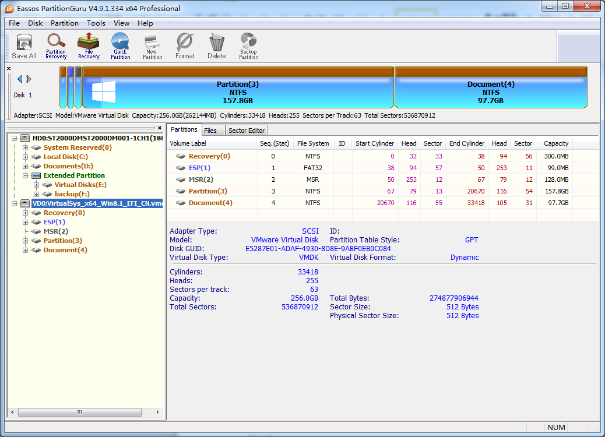Screen dimensions: 605x437
Task: Click drive icon of Partition(3) table row
Action: (181, 191)
